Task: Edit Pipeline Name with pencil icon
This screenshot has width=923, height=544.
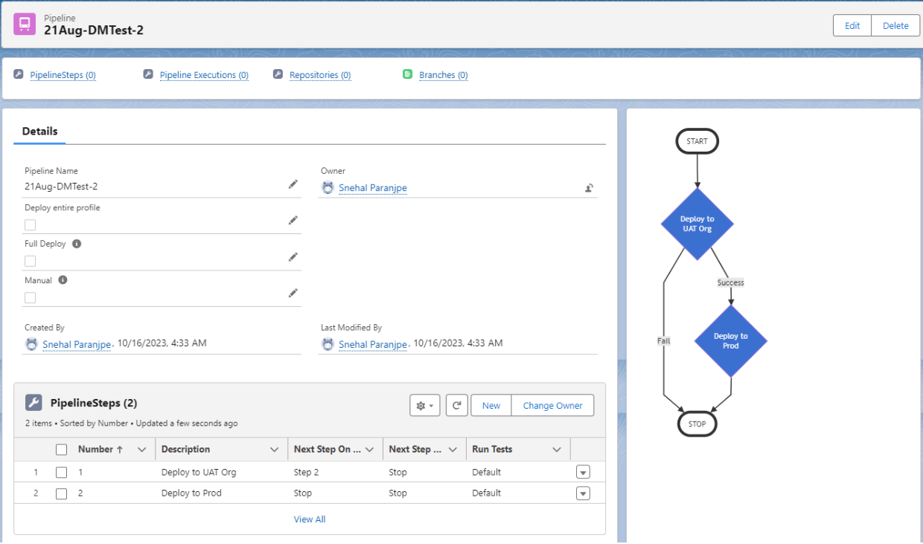Action: (293, 184)
